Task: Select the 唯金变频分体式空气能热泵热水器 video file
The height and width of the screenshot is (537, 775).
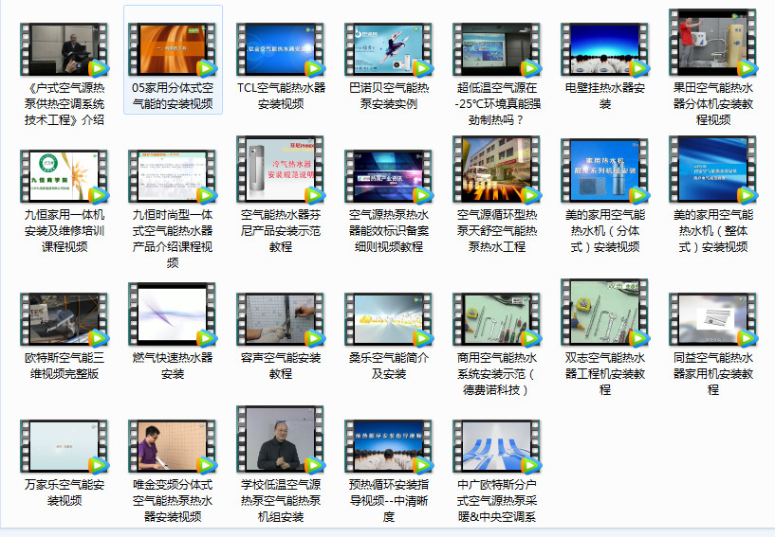Action: point(173,446)
